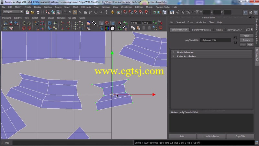Viewport: 259px width, 146px height.
Task: Click the snap to curves magnet icon
Action: pyautogui.click(x=130, y=12)
